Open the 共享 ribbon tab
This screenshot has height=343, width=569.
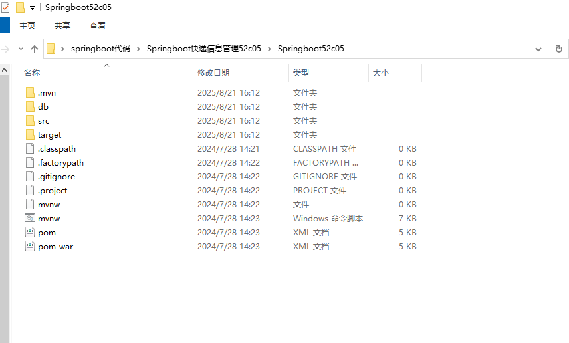click(62, 26)
